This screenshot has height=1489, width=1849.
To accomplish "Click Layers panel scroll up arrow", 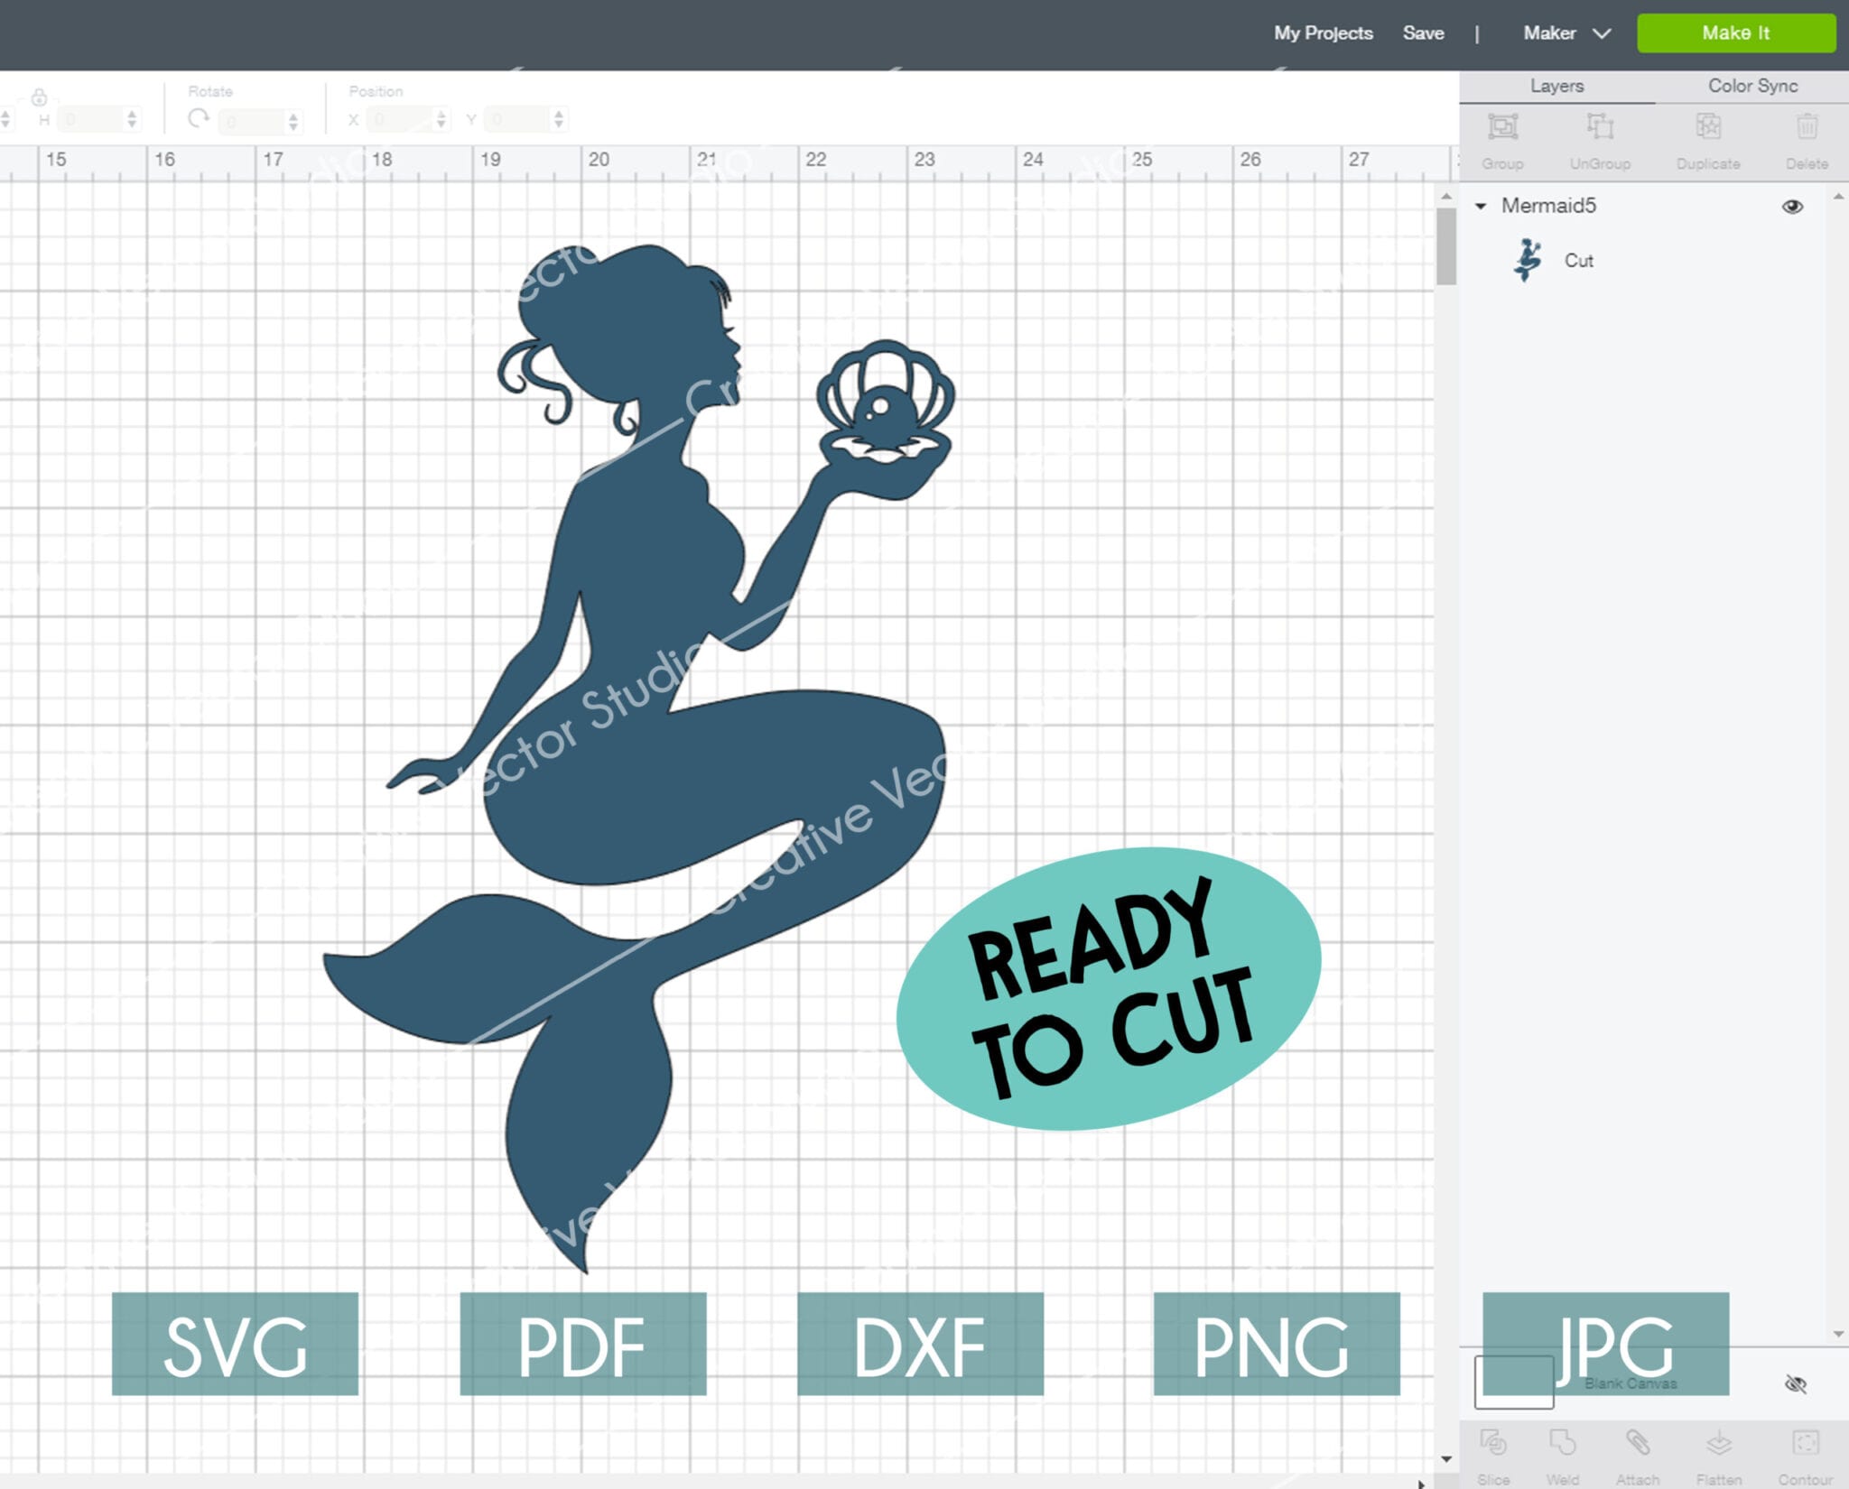I will (1838, 197).
